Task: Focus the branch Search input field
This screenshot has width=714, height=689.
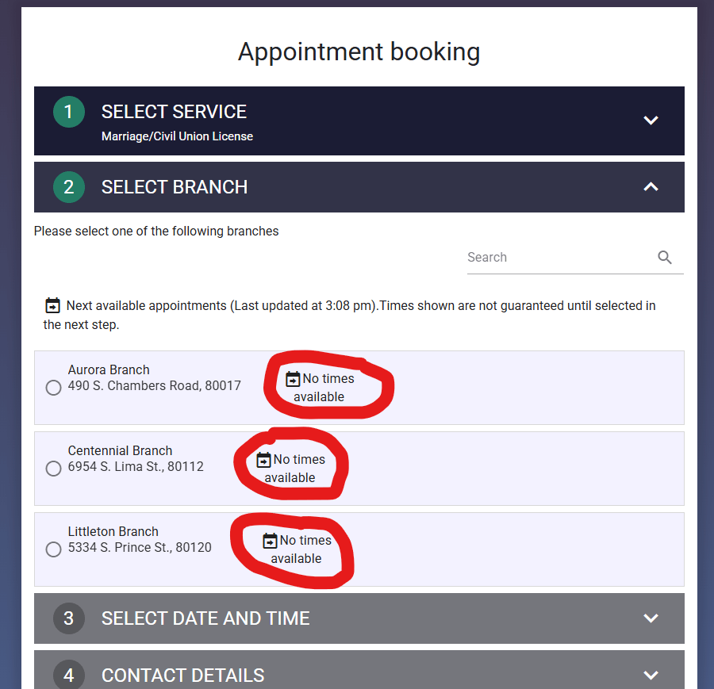Action: pos(555,258)
